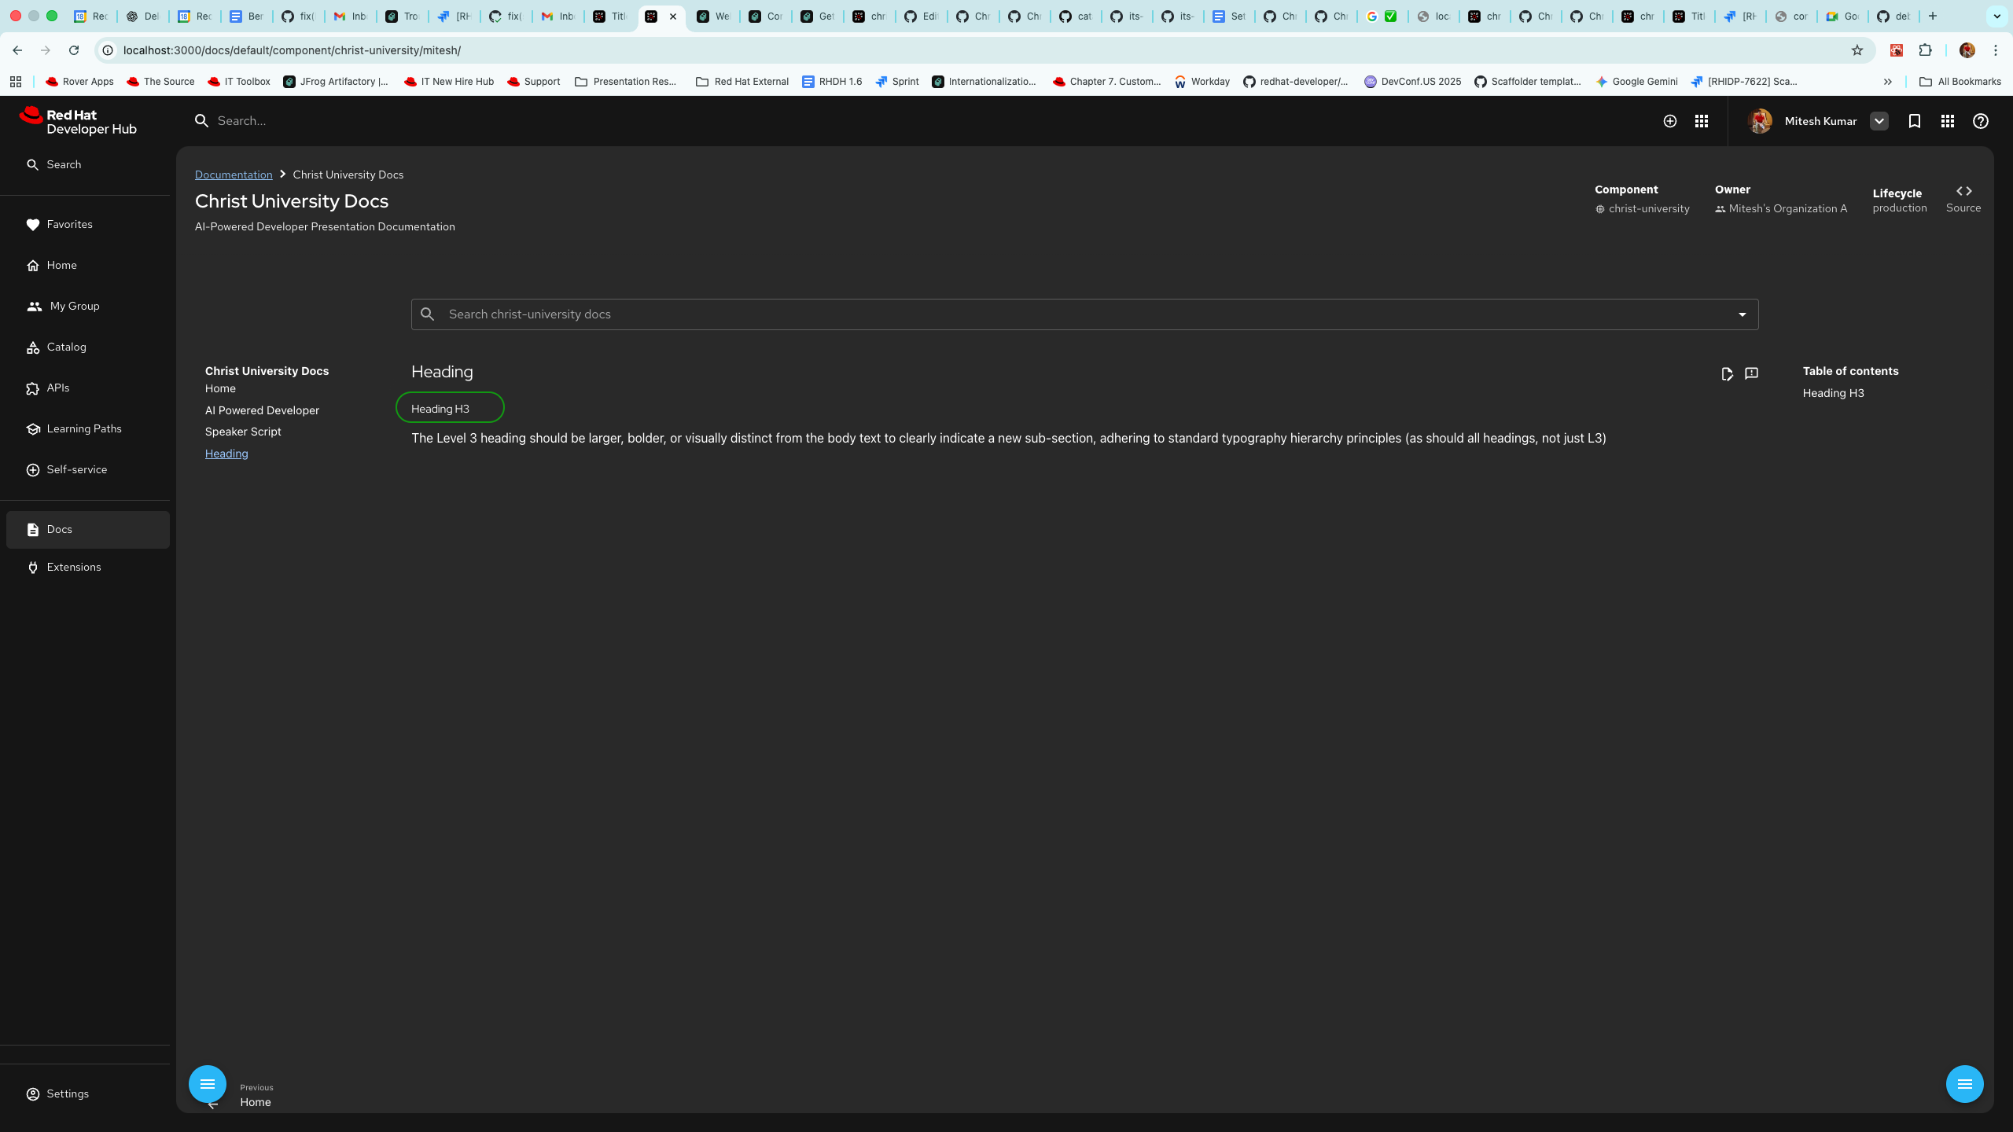Click the create plus circle icon
The height and width of the screenshot is (1132, 2013).
click(x=1670, y=121)
